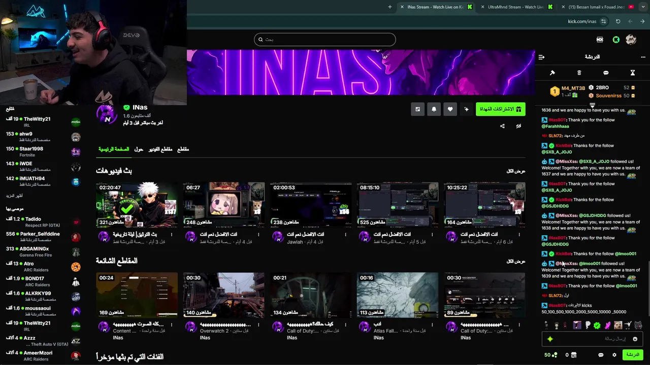The height and width of the screenshot is (365, 650).
Task: Open TheWitty21 IRL channel in top followed list
Action: pyautogui.click(x=43, y=122)
